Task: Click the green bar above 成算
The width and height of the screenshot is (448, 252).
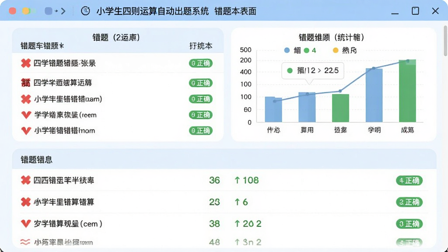Action: pos(407,91)
